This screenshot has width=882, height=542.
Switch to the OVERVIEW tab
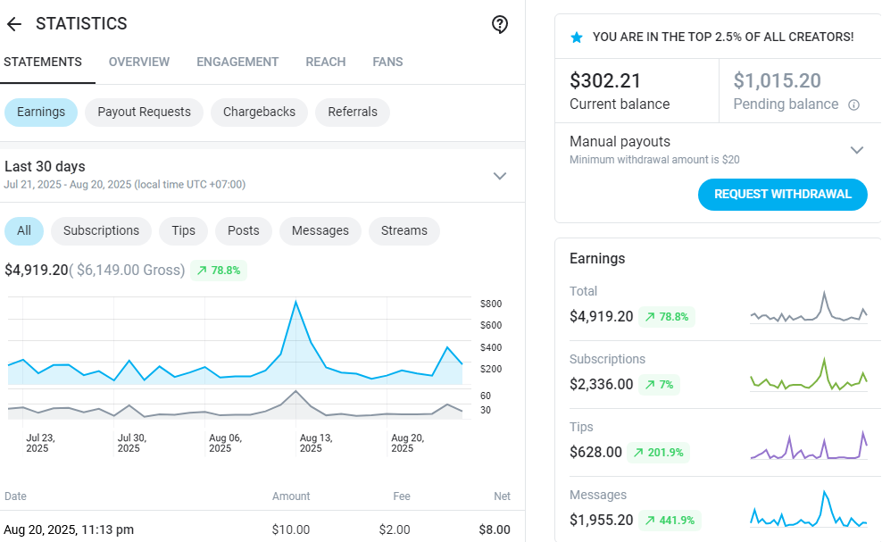coord(139,62)
